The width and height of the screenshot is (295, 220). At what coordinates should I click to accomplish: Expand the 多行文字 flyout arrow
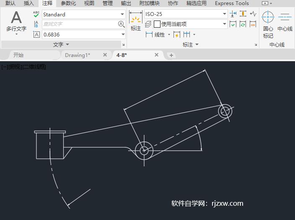point(16,34)
